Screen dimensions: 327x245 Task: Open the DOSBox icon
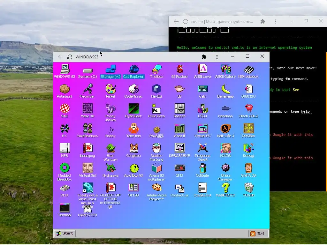coord(248,129)
